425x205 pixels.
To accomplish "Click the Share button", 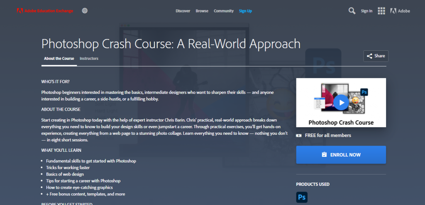I will 376,56.
